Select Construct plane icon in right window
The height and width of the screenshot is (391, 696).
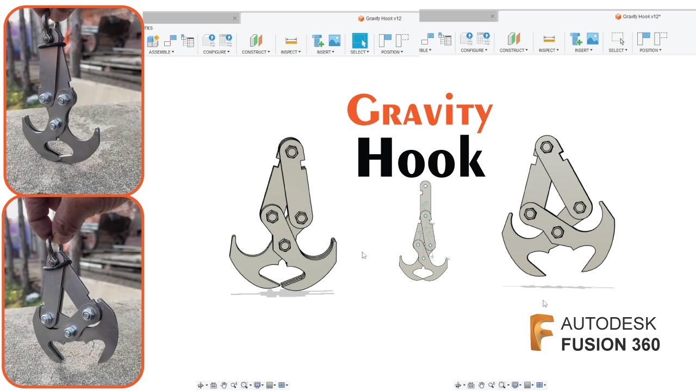click(x=514, y=39)
